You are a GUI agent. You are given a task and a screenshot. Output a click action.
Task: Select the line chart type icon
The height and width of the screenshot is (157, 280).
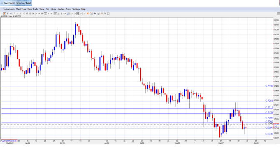(11, 13)
